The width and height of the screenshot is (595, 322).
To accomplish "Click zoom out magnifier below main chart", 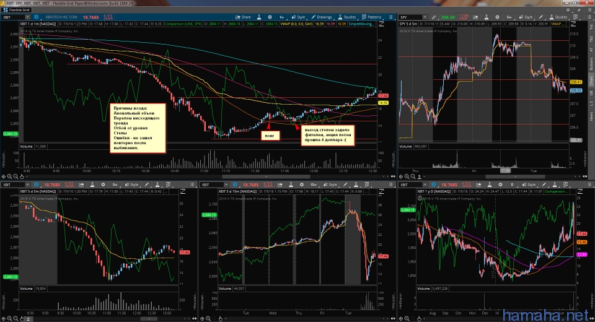I will pyautogui.click(x=15, y=176).
